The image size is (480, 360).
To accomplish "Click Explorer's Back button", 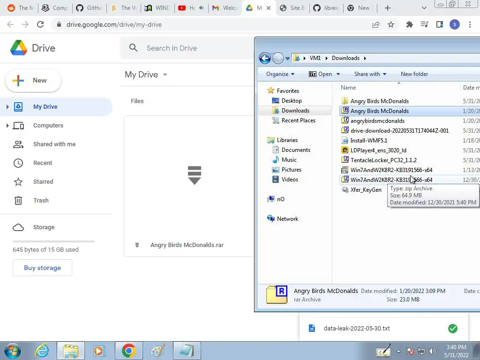I will pyautogui.click(x=265, y=58).
